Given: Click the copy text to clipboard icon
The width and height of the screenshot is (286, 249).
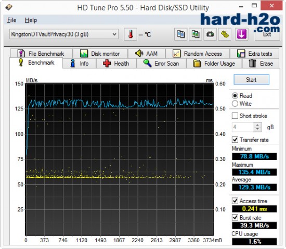Looking at the screenshot, I should coord(181,34).
